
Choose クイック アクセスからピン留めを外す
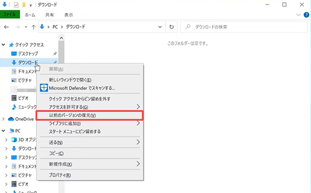point(90,99)
